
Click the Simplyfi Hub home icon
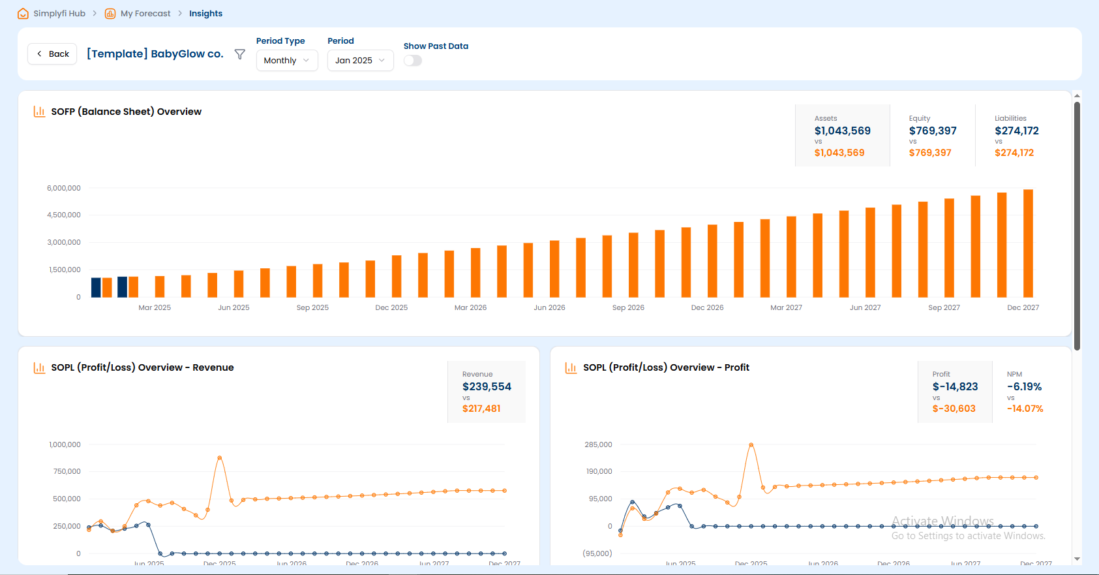[x=23, y=14]
